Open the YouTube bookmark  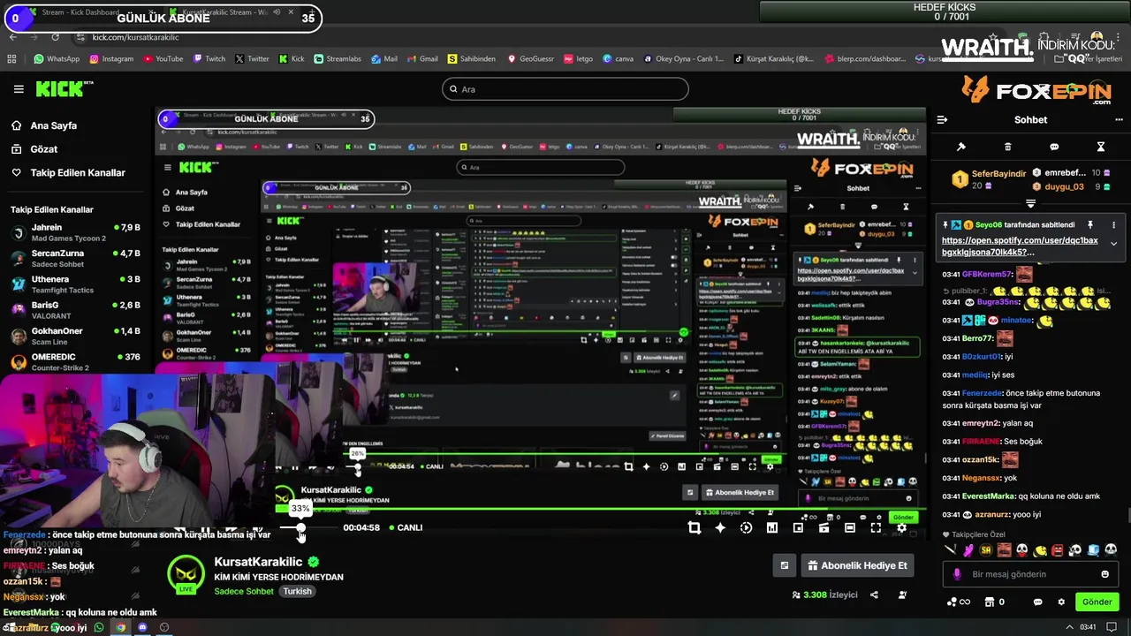pos(162,59)
